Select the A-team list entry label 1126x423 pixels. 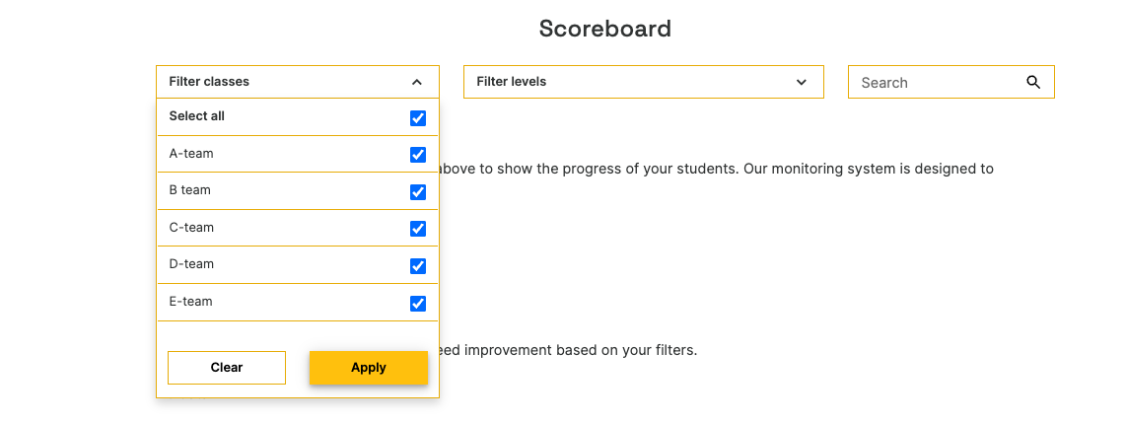tap(191, 154)
